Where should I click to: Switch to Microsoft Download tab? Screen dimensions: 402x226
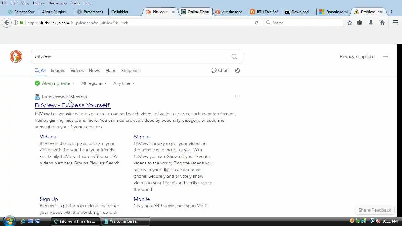pyautogui.click(x=334, y=12)
